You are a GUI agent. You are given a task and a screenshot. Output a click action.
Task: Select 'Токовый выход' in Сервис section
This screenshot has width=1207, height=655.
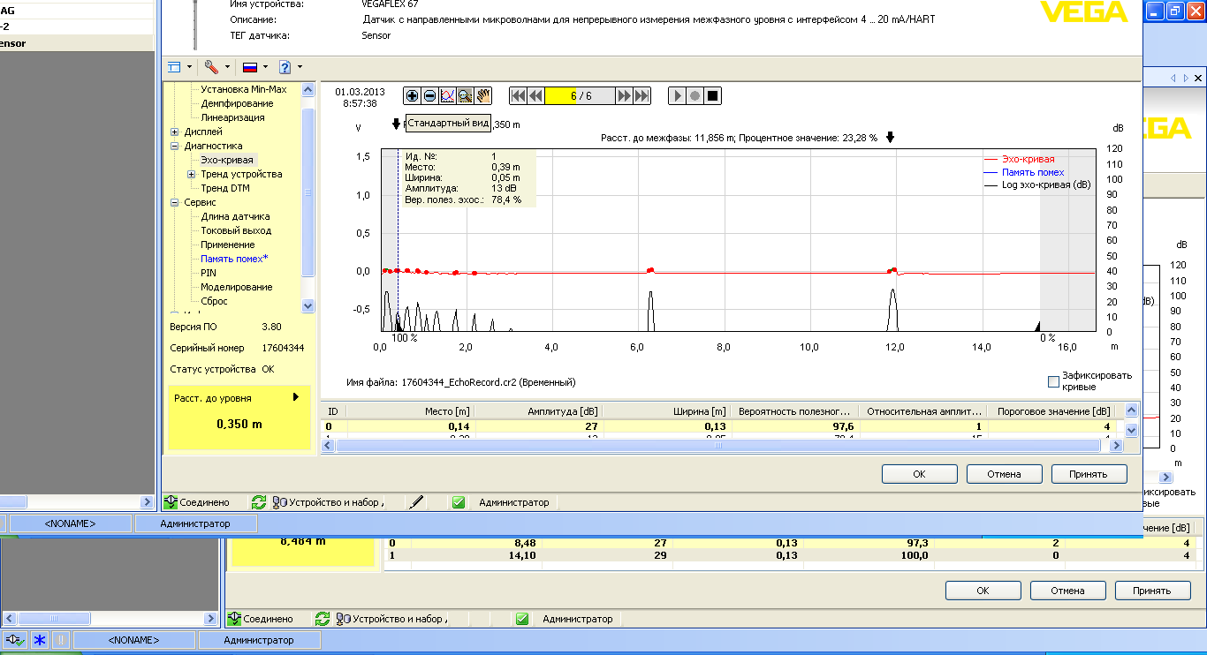point(236,230)
